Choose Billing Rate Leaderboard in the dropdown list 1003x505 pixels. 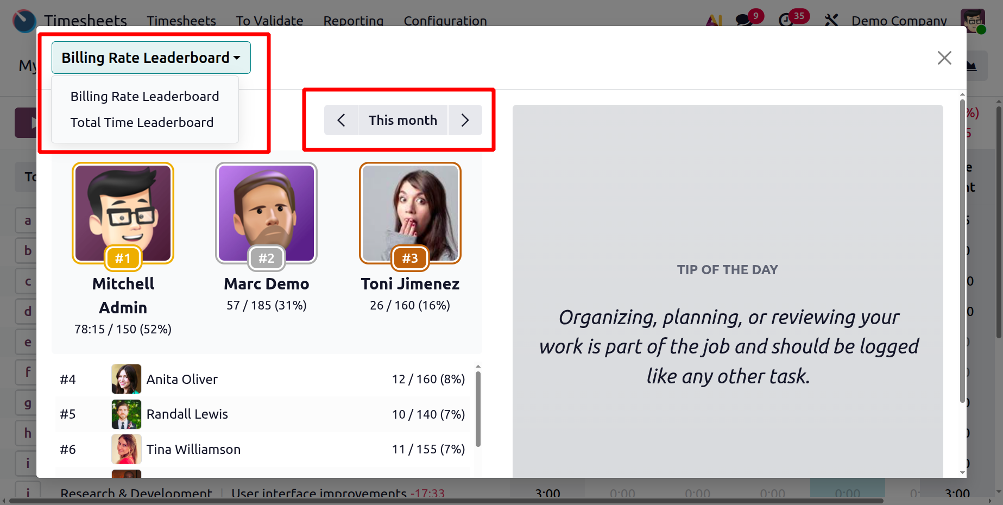144,96
